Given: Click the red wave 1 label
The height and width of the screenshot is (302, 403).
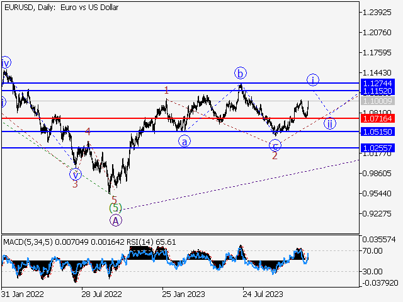Looking at the screenshot, I should click(x=166, y=90).
